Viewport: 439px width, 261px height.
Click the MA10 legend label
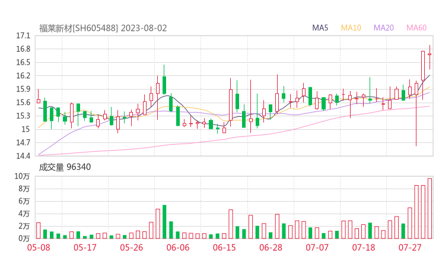(x=351, y=28)
